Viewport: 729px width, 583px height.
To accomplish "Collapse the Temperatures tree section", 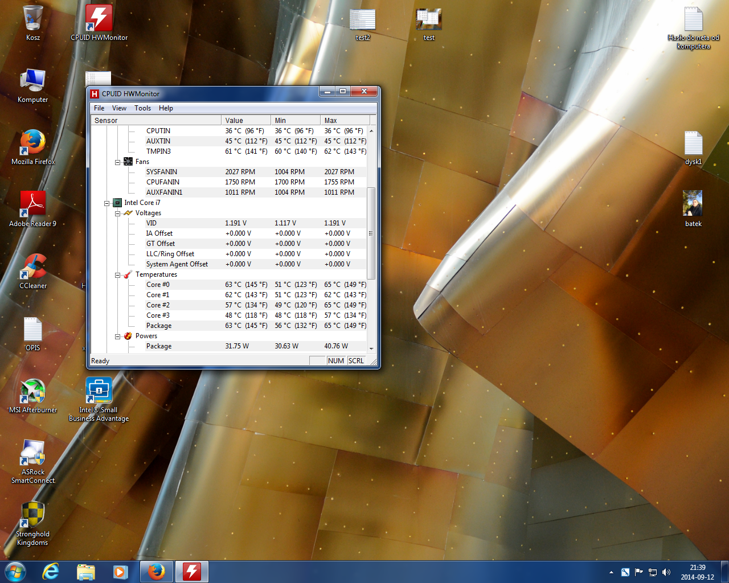I will 118,275.
